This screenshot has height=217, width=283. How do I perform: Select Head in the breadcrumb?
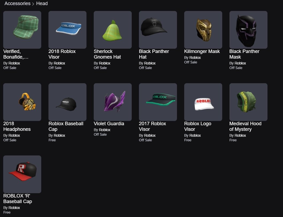(42, 3)
